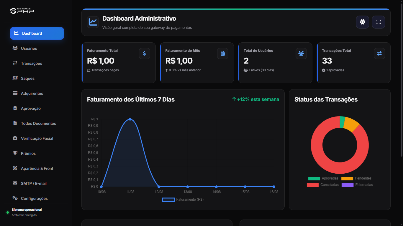Toggle Canceladas legend item in donut chart
The width and height of the screenshot is (403, 226).
tap(323, 185)
